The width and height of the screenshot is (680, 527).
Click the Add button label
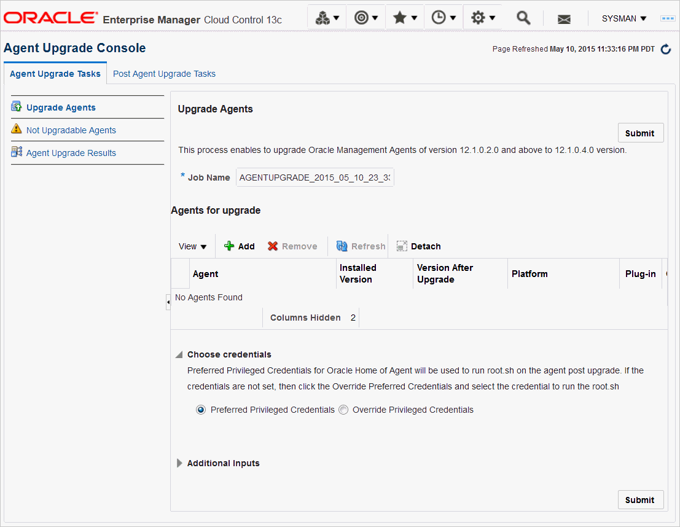246,246
